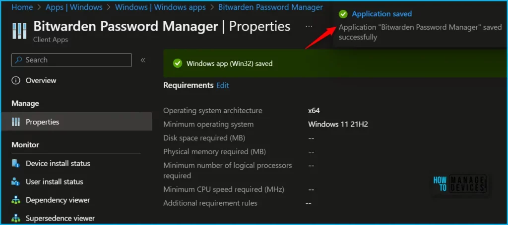Go to Apps | Windows breadcrumb

click(x=74, y=7)
